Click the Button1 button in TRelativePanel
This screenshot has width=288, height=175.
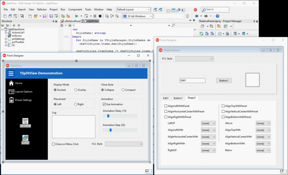(224, 80)
